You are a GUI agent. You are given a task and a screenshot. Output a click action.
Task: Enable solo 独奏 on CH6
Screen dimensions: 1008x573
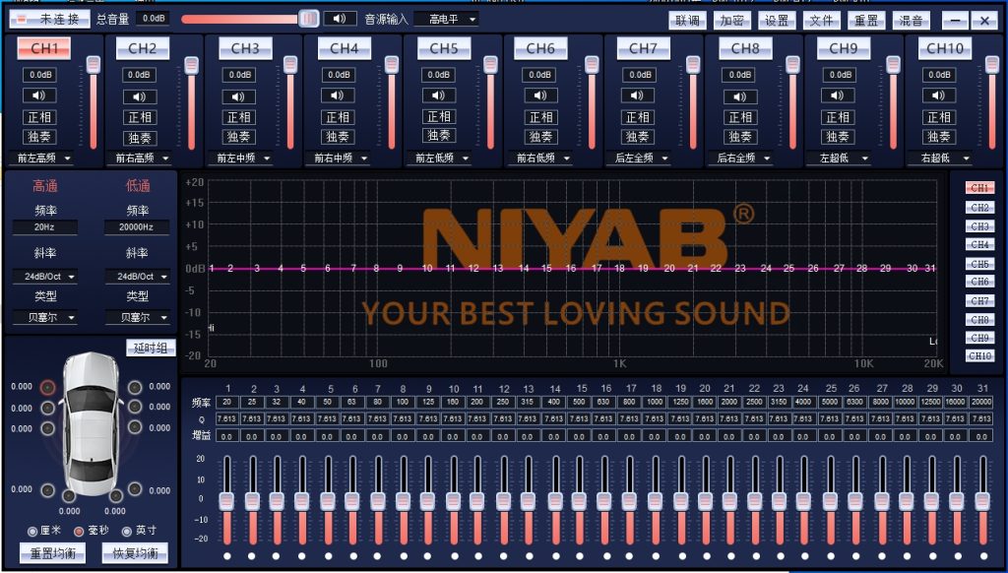tap(540, 136)
